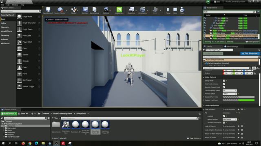Screen dimensions: 261x146
Task: Open the Edit menu
Action: (x=8, y=5)
